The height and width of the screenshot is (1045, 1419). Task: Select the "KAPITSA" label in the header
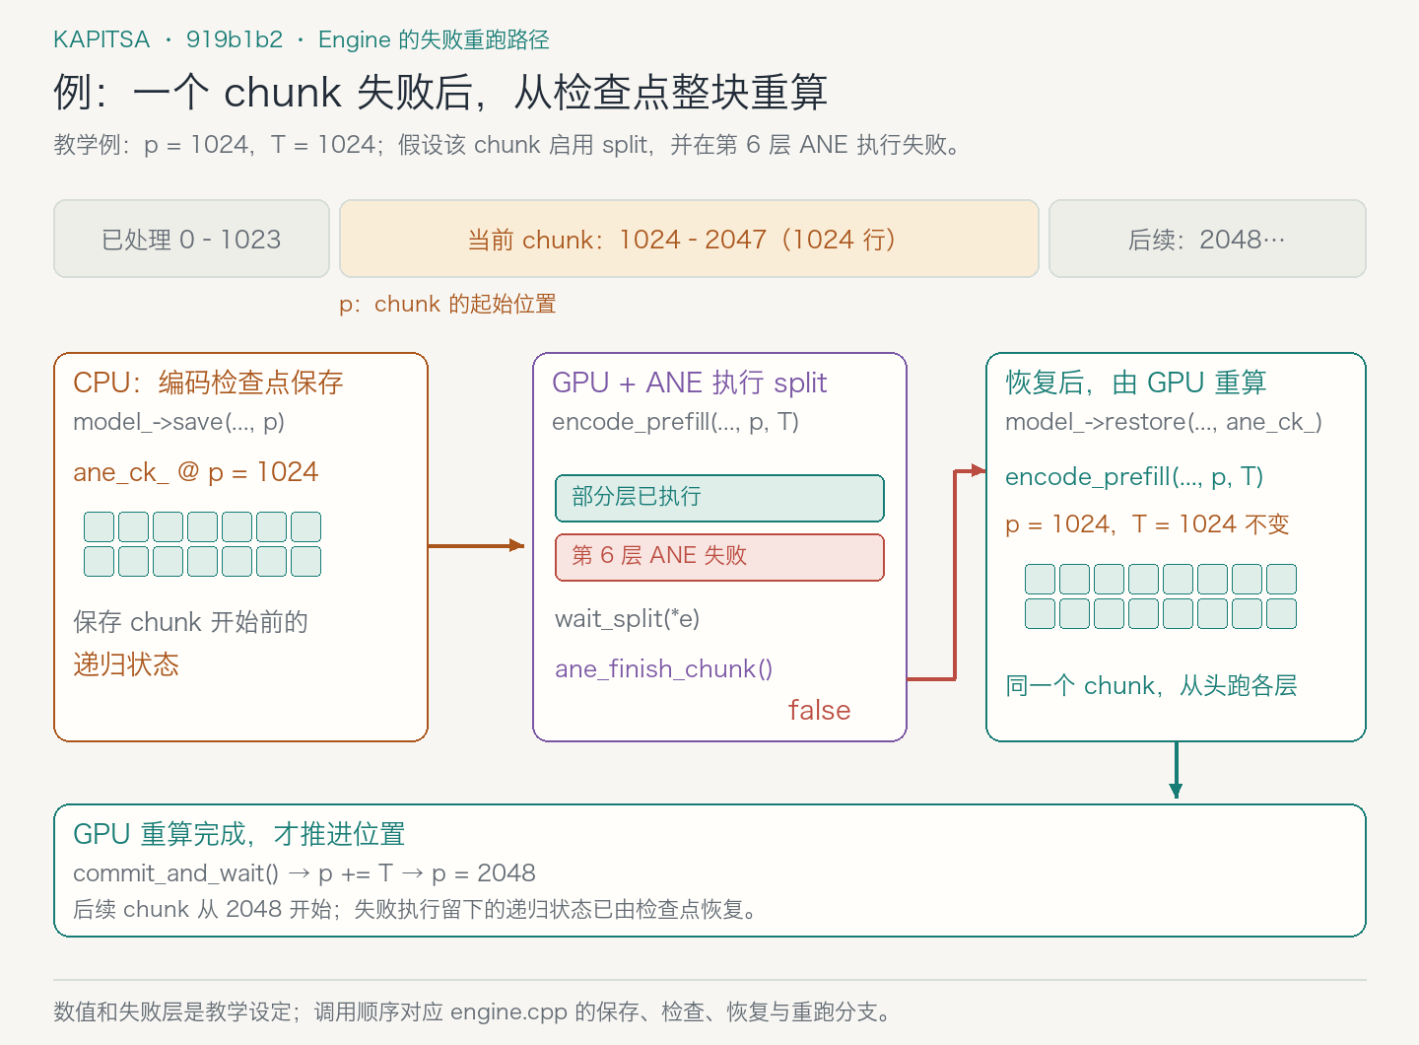(x=101, y=39)
